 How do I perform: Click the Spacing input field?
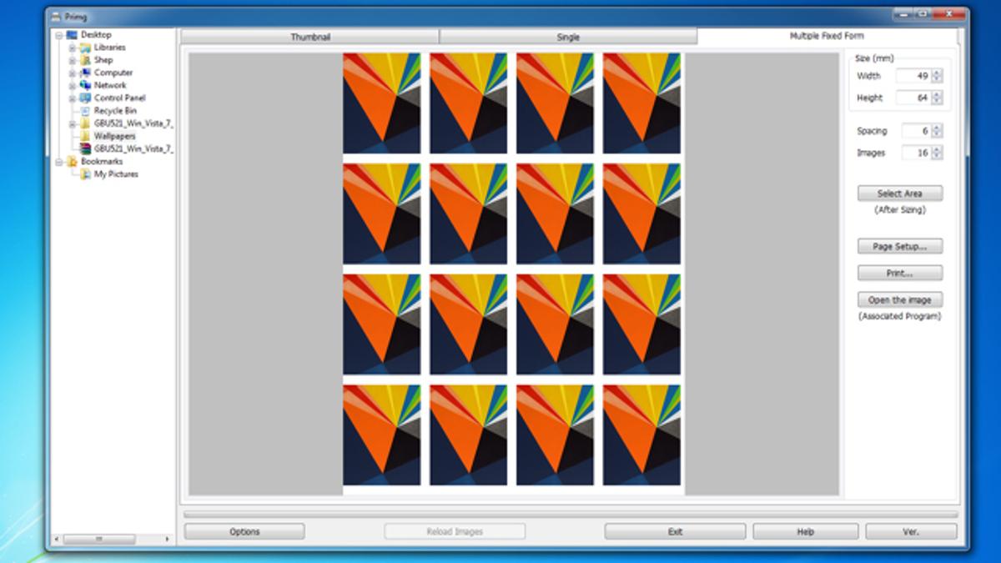(x=916, y=131)
